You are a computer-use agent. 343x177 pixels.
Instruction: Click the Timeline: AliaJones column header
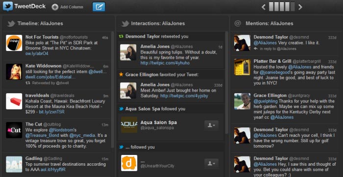point(59,24)
